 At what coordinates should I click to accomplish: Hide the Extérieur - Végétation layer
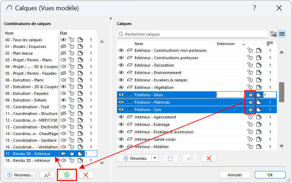pyautogui.click(x=121, y=87)
